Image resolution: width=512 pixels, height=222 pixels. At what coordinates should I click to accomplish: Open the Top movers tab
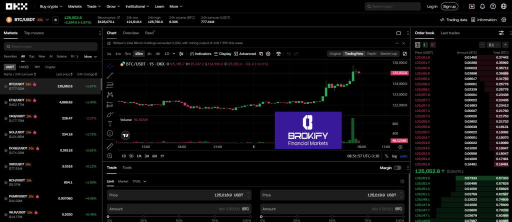33,33
